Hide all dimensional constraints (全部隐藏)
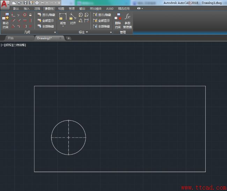Image resolution: width=227 pixels, height=191 pixels. pyautogui.click(x=102, y=26)
